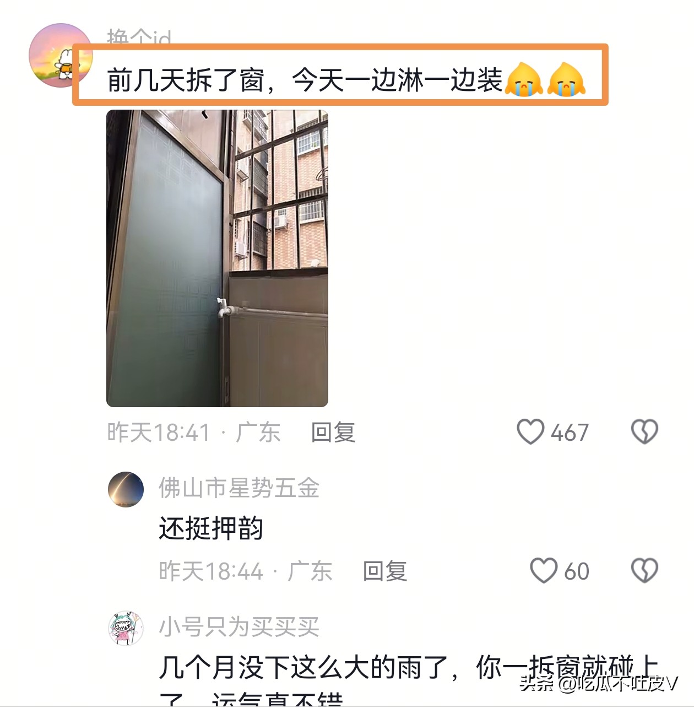Select highlighted comment 前几天拆了窗 text
The image size is (694, 708).
pyautogui.click(x=305, y=80)
